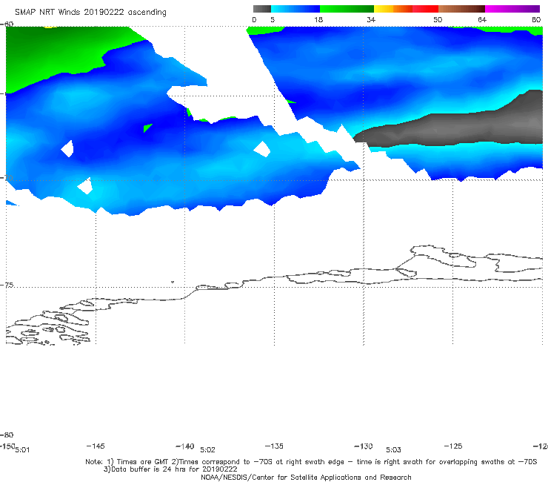Click the "5" label under the color bar

(273, 19)
